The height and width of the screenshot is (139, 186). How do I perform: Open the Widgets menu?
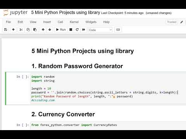[91, 22]
